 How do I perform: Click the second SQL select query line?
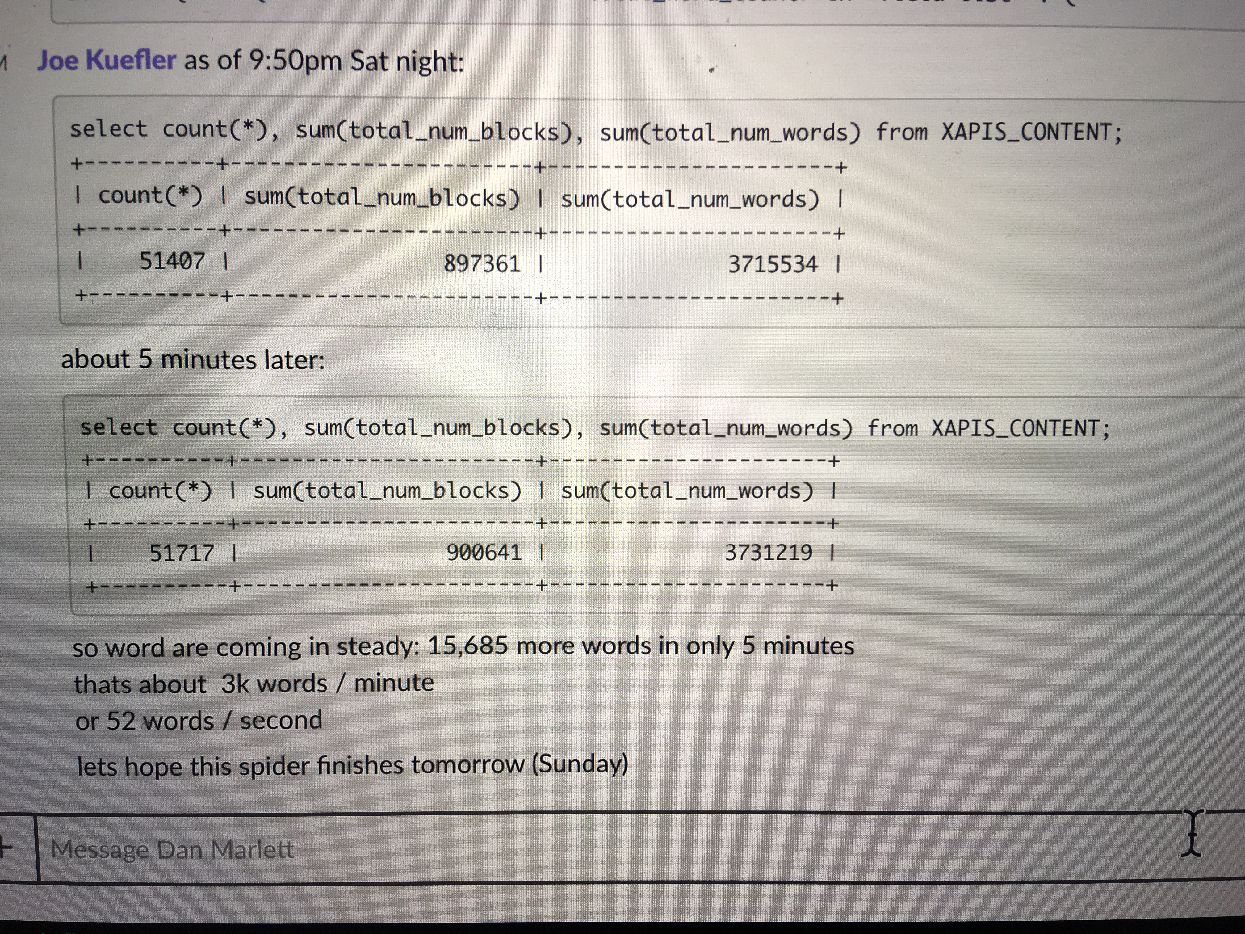[595, 428]
